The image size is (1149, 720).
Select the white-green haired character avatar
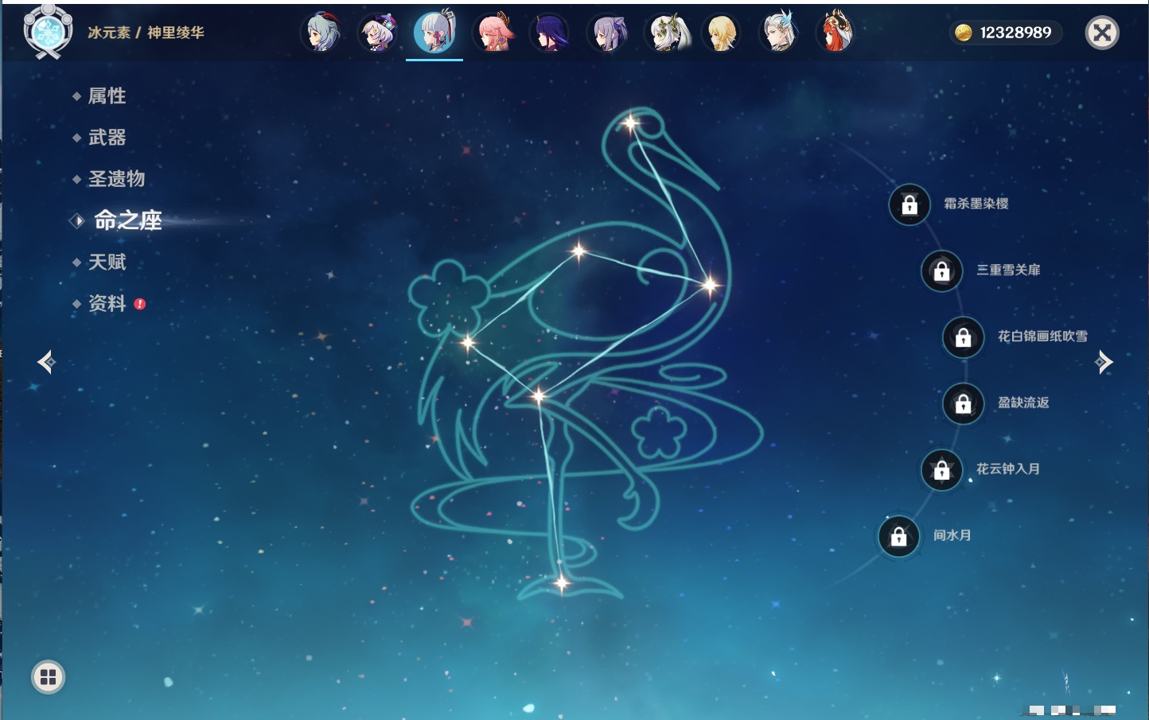666,33
